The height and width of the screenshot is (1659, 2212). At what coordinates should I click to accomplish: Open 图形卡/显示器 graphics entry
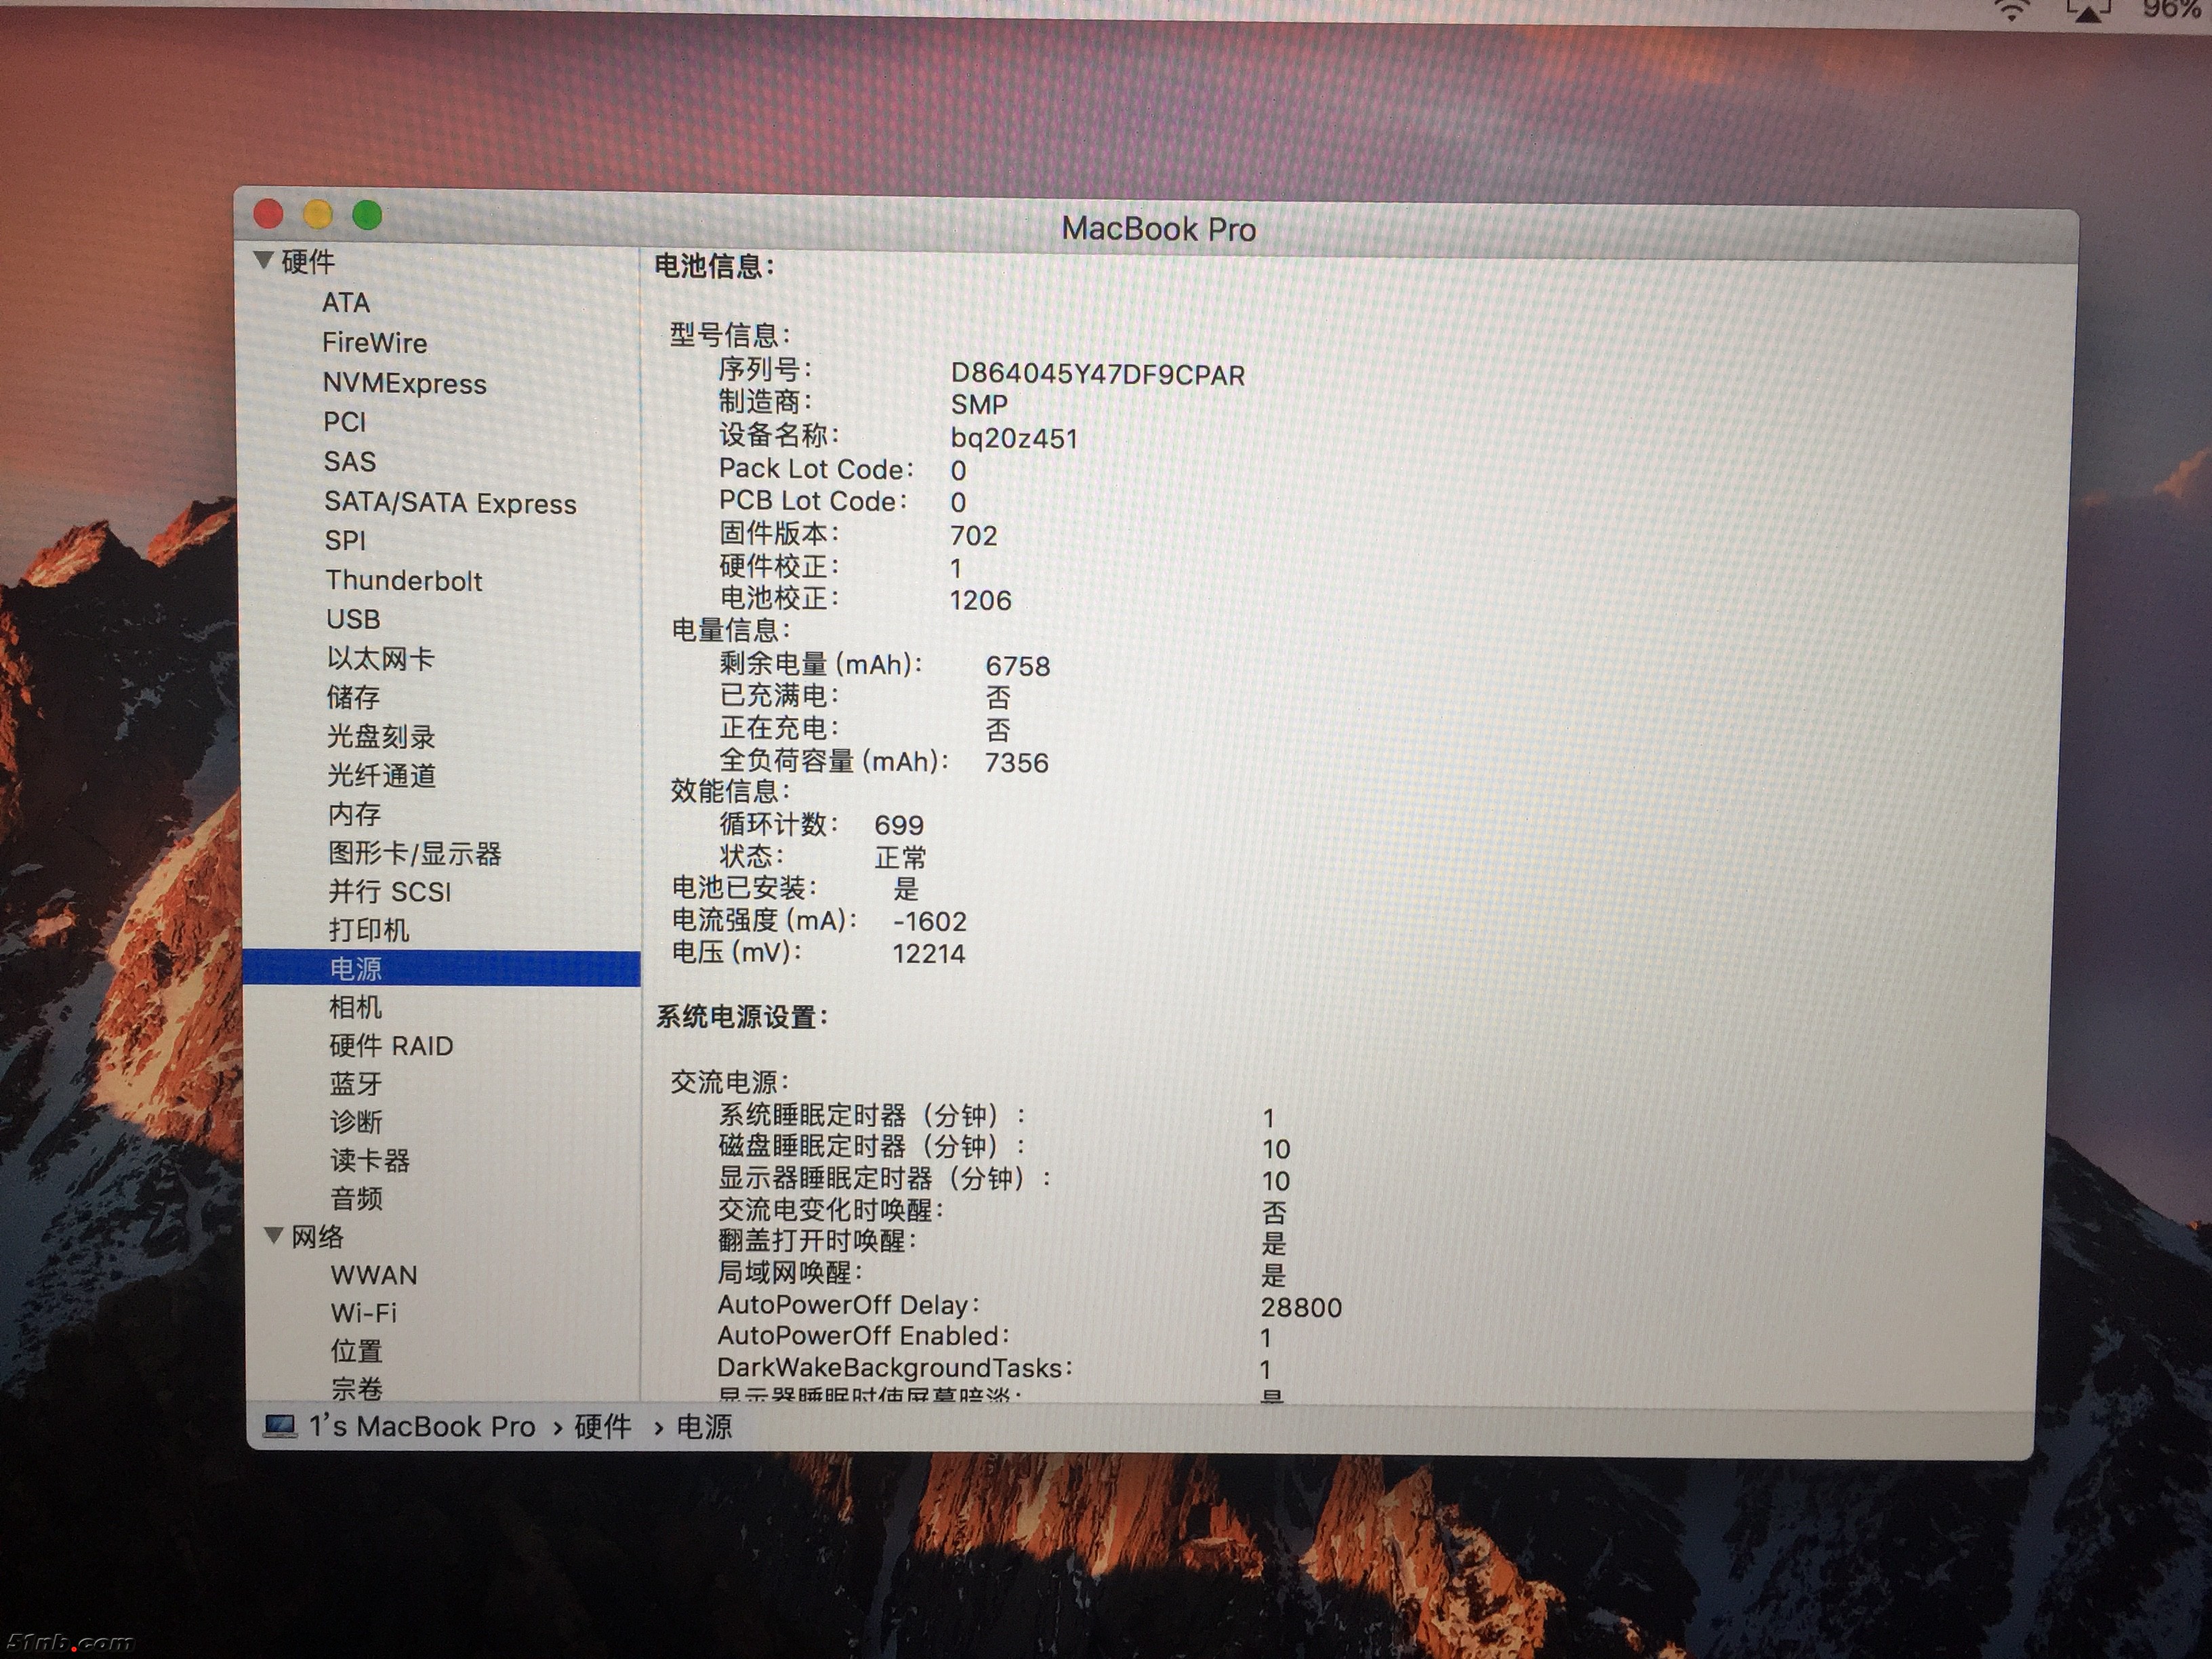pos(414,853)
